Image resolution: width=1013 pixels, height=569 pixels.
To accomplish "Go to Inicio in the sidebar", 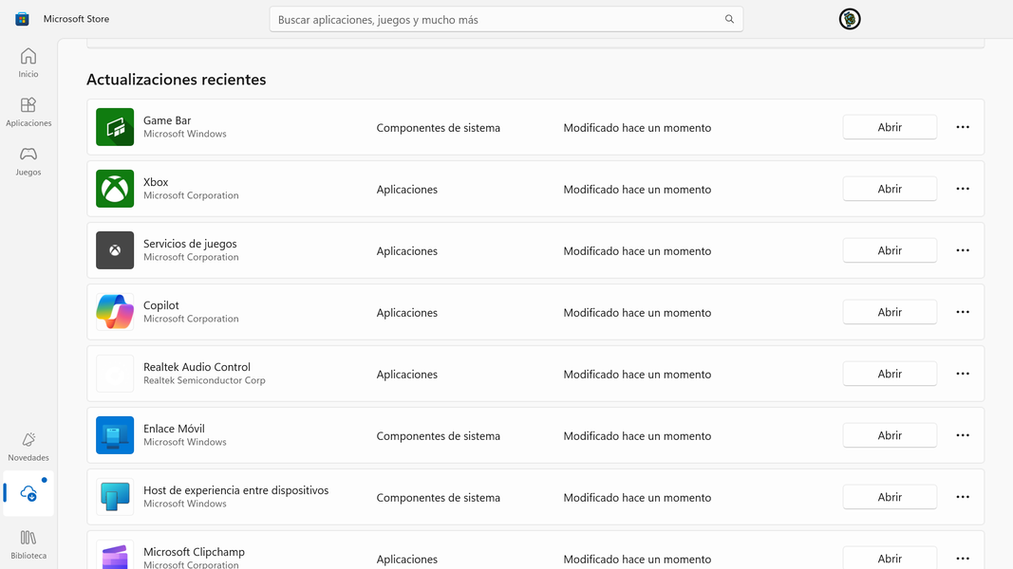I will point(28,63).
